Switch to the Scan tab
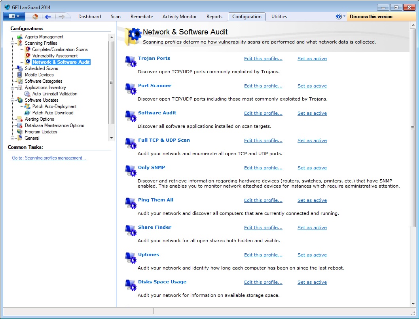Viewport: 419px width, 319px height. (x=116, y=17)
